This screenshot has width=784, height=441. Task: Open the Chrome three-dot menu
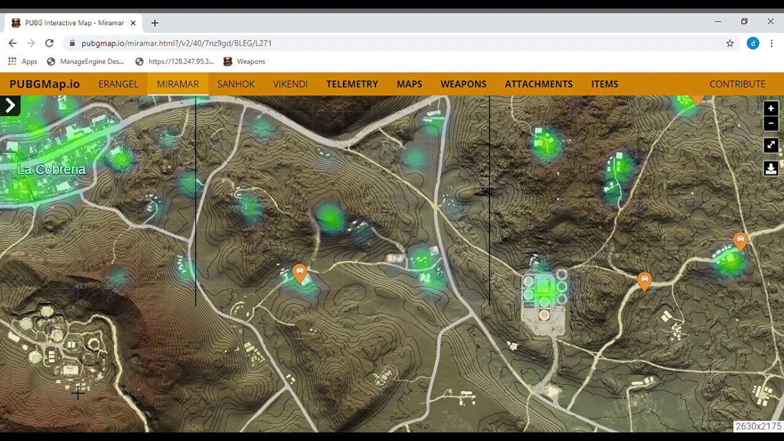pyautogui.click(x=772, y=43)
